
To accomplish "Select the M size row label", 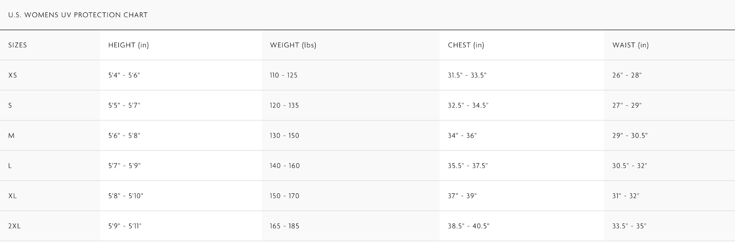I will 11,136.
